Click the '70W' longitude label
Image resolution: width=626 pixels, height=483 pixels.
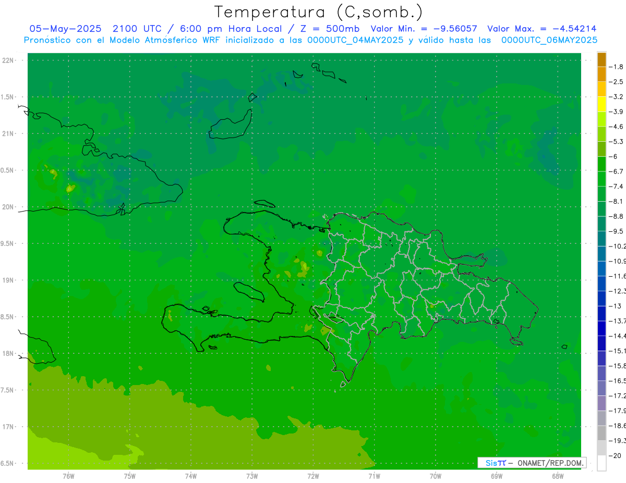click(436, 476)
